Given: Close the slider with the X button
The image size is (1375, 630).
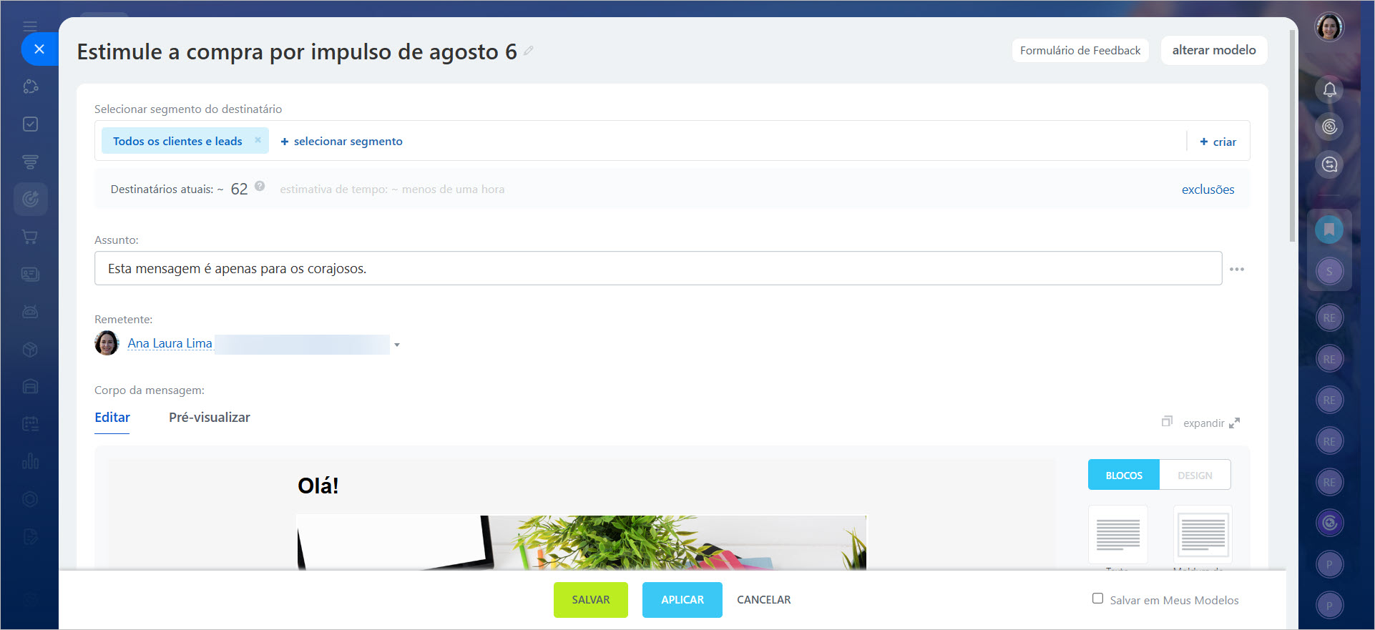Looking at the screenshot, I should (39, 49).
